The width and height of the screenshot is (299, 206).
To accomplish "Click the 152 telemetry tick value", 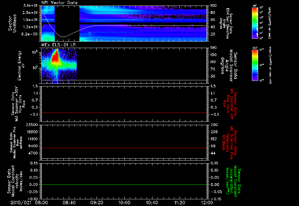I will point(213,139).
